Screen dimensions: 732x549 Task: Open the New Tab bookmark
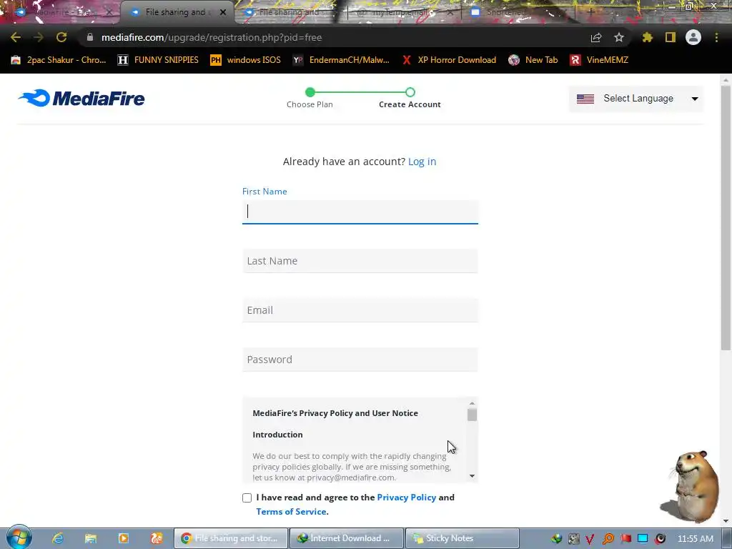533,60
